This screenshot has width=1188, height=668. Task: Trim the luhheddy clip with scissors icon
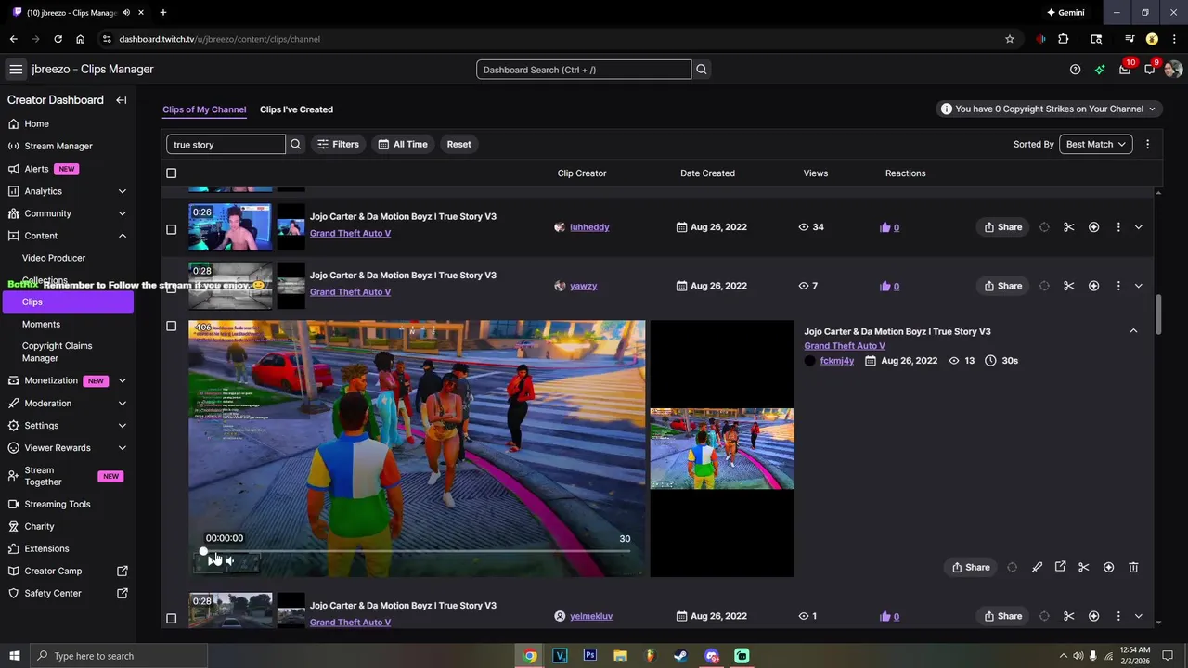click(1069, 227)
